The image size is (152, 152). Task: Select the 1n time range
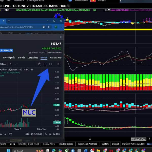pyautogui.click(x=5, y=134)
